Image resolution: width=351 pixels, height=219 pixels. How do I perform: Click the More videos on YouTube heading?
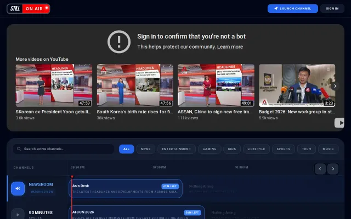42,59
